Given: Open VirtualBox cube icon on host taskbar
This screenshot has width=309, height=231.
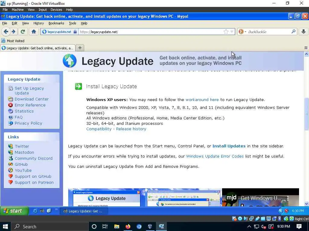Looking at the screenshot, I should 150,226.
